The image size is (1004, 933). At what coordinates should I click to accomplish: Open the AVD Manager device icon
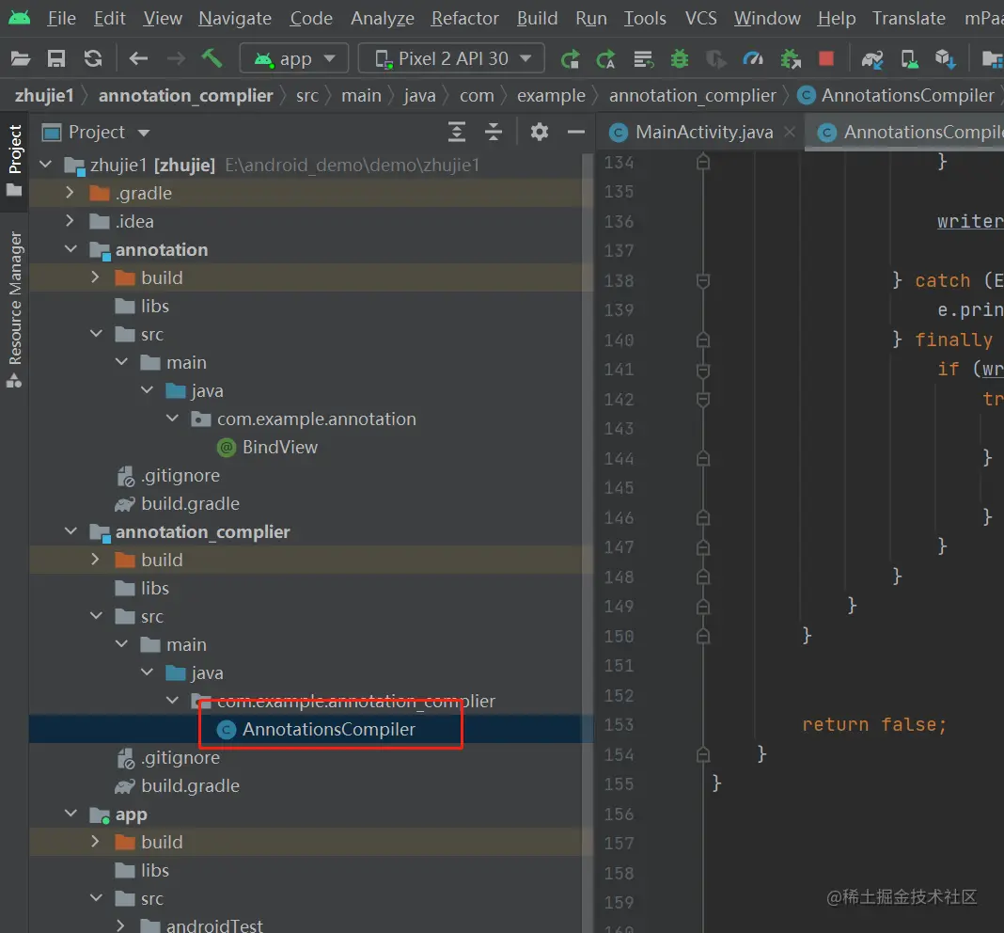click(909, 59)
